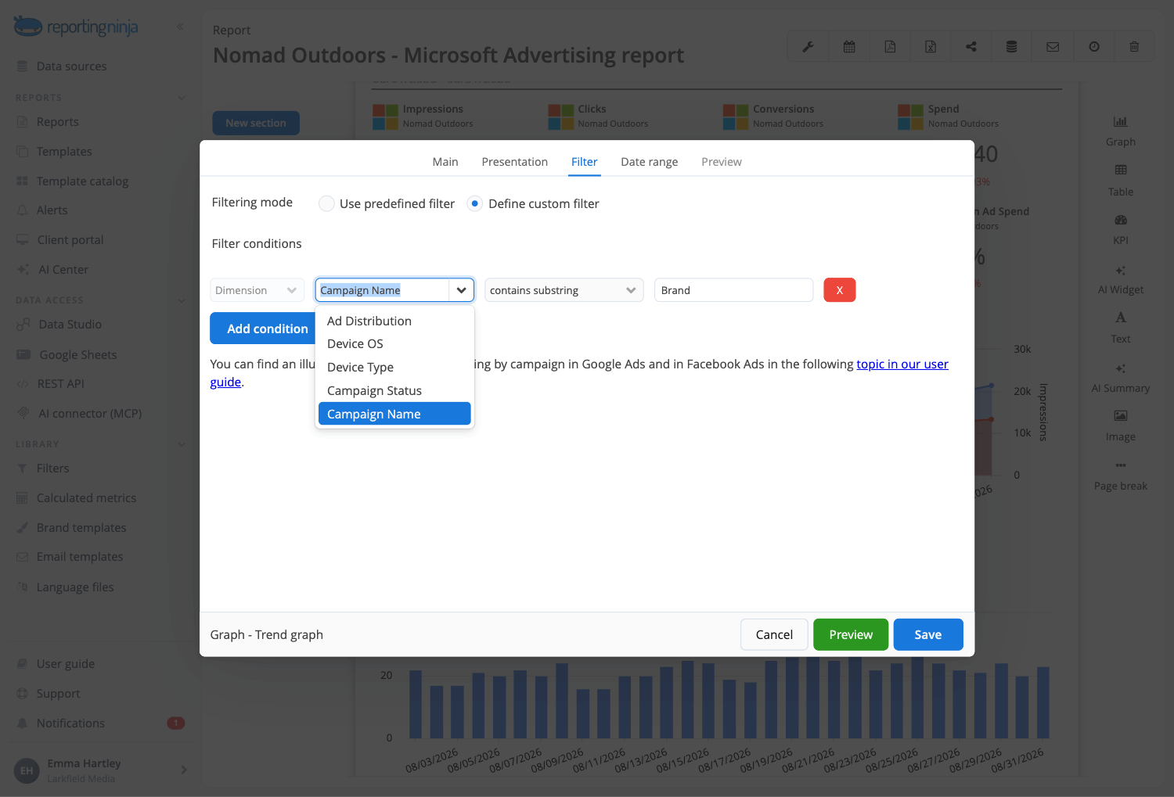Image resolution: width=1174 pixels, height=797 pixels.
Task: Add a Text widget from right panel
Action: click(1121, 328)
